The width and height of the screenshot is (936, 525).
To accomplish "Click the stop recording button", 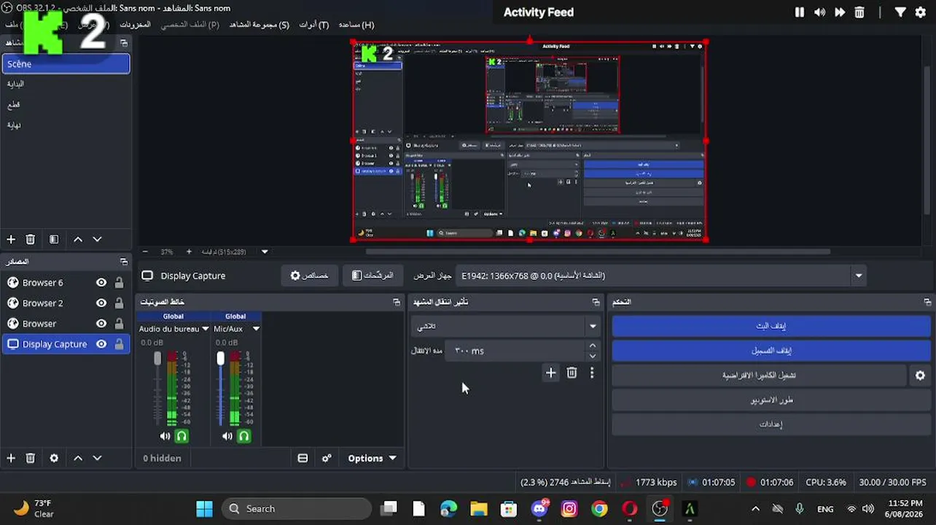I will point(771,351).
